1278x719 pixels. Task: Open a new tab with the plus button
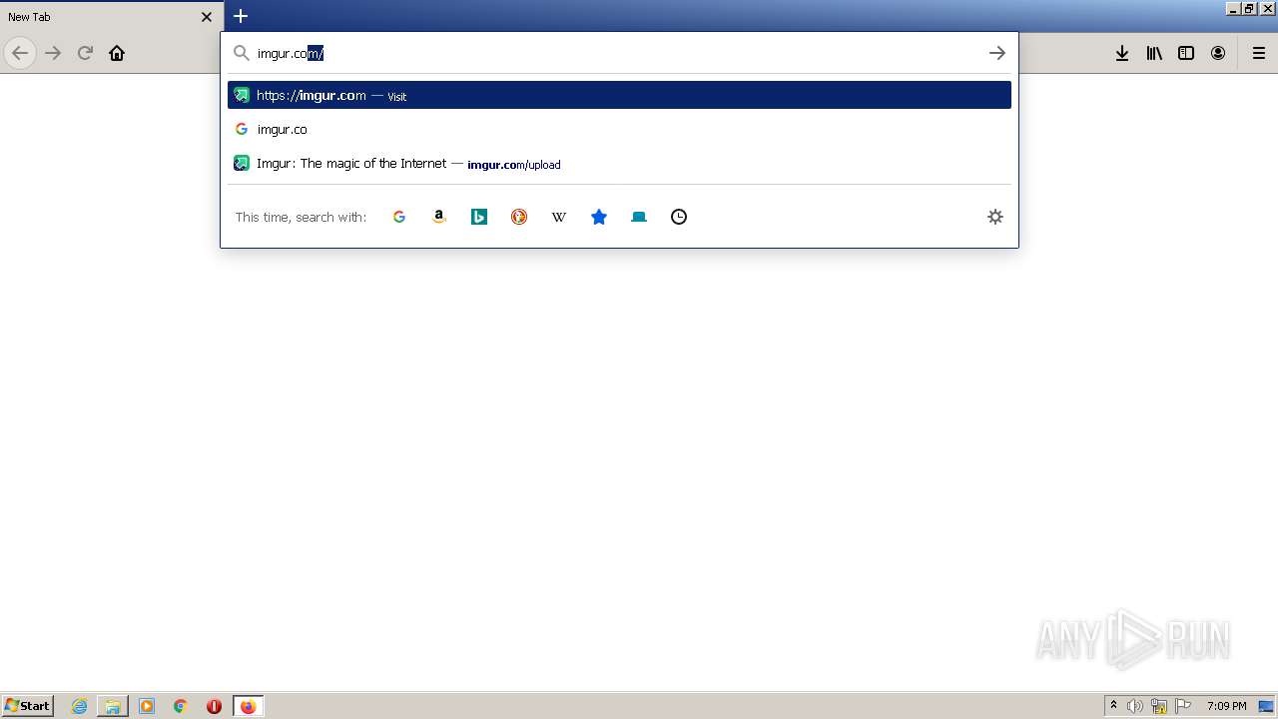coord(241,16)
